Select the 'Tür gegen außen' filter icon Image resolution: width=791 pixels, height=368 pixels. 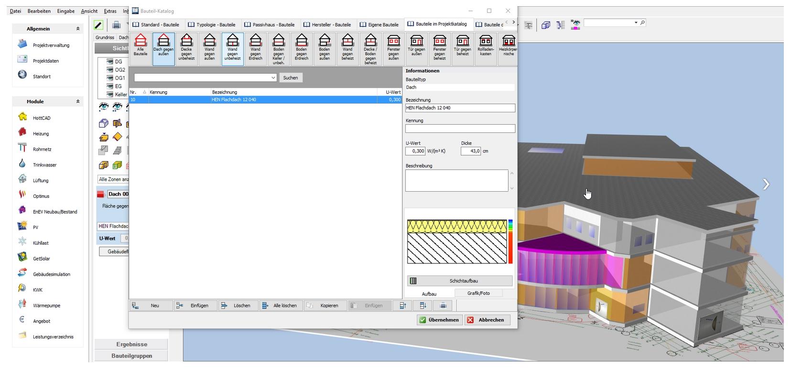click(x=416, y=49)
